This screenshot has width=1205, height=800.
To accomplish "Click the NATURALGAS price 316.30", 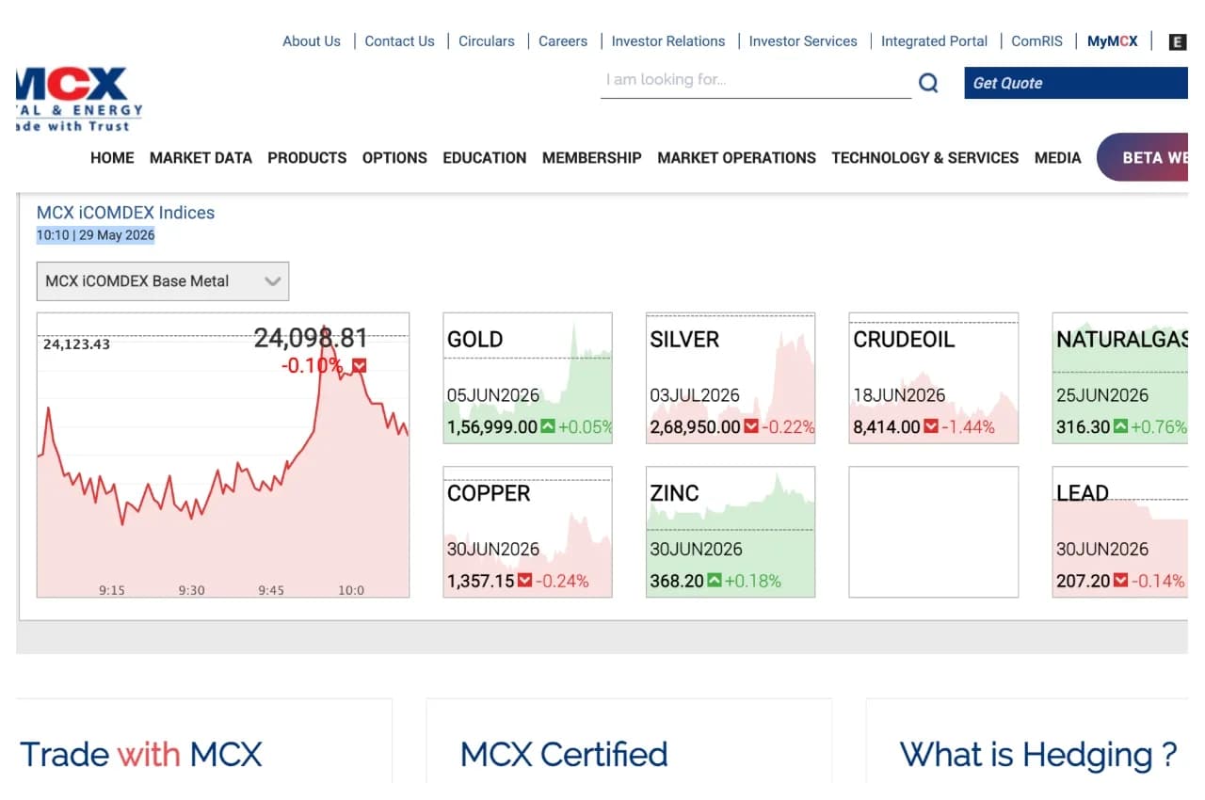I will [1084, 427].
